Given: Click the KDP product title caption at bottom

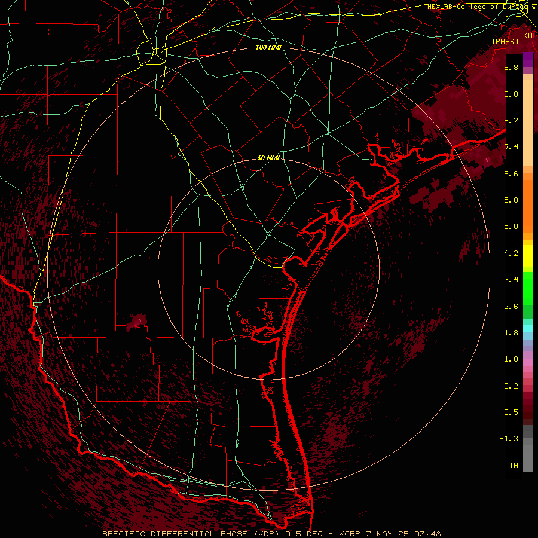Looking at the screenshot, I should click(271, 534).
